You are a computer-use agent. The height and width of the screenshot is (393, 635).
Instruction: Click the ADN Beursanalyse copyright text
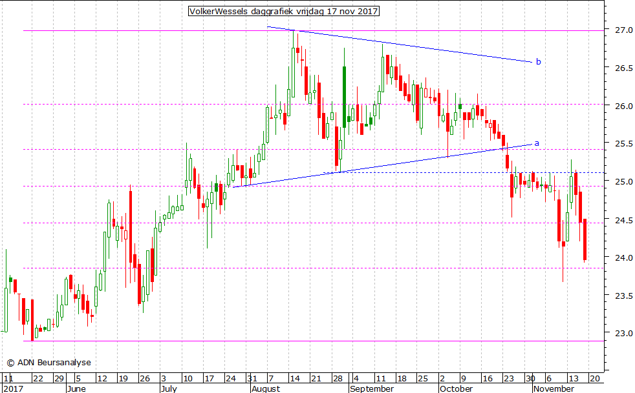pos(48,363)
